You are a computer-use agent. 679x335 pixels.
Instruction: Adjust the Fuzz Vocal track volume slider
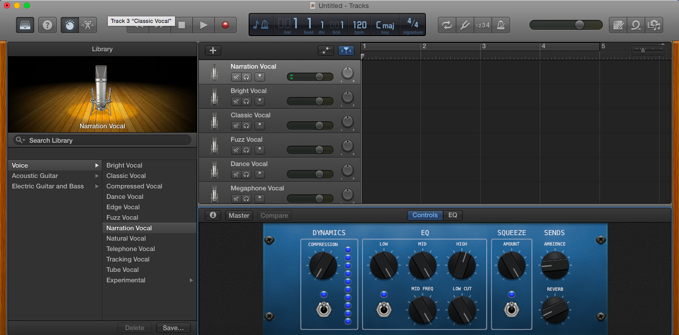pos(319,150)
